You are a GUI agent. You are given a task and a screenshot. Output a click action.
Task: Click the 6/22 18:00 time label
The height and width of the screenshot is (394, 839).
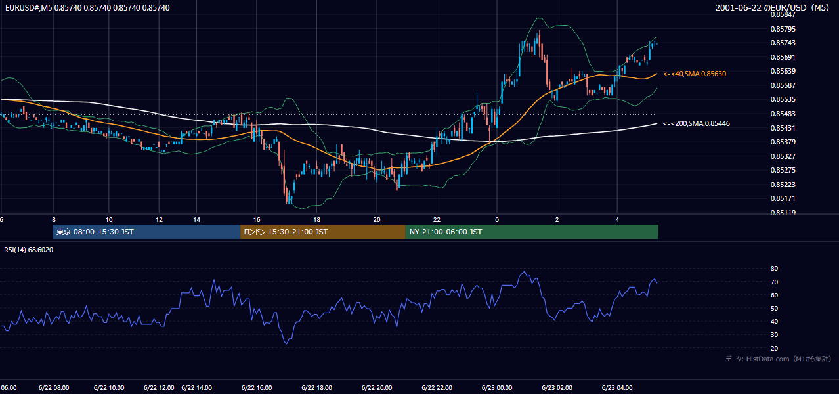pyautogui.click(x=316, y=388)
